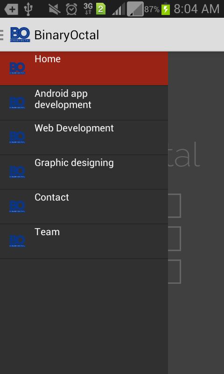Tap the BO icon beside Android app development
This screenshot has width=224, height=374.
click(17, 103)
